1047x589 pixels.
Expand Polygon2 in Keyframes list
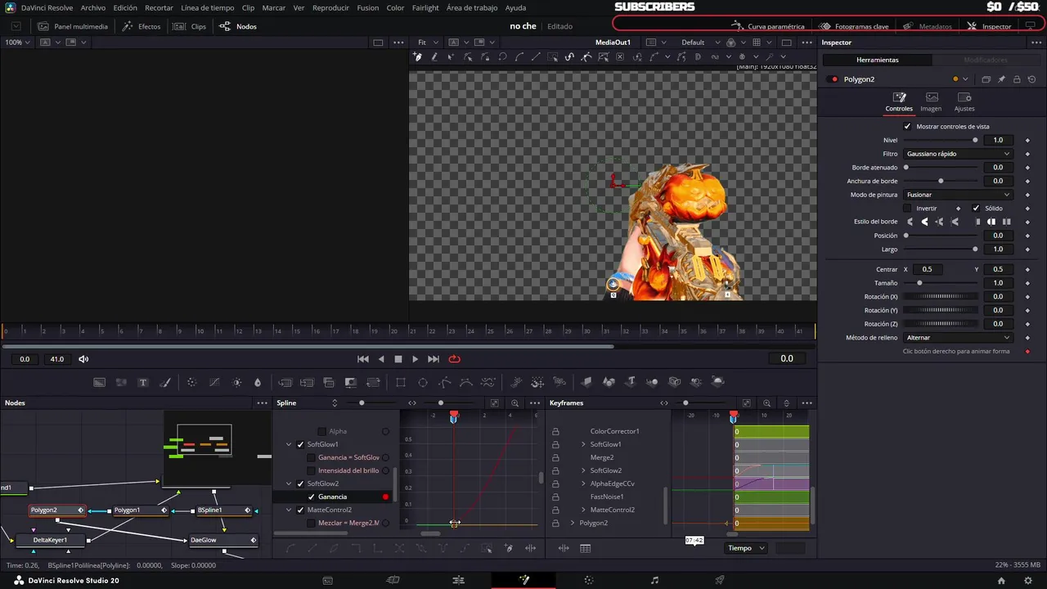(573, 523)
